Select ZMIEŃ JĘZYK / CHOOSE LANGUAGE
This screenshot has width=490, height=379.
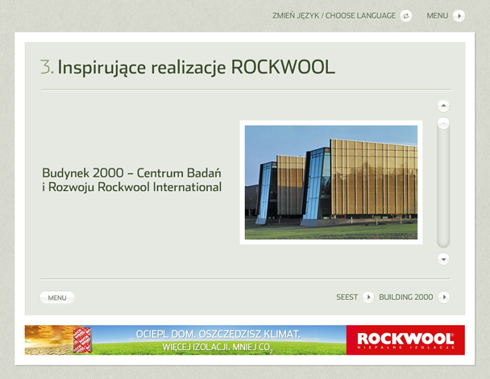[x=335, y=15]
